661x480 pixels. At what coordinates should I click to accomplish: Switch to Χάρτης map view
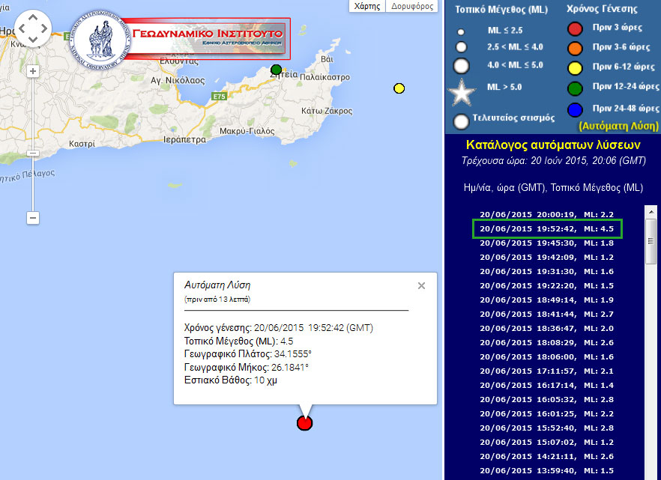pyautogui.click(x=366, y=6)
